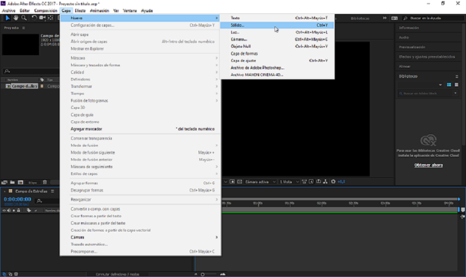Click the timeline zoom slider handle
Screen dimensions: 466x277
click(203, 274)
